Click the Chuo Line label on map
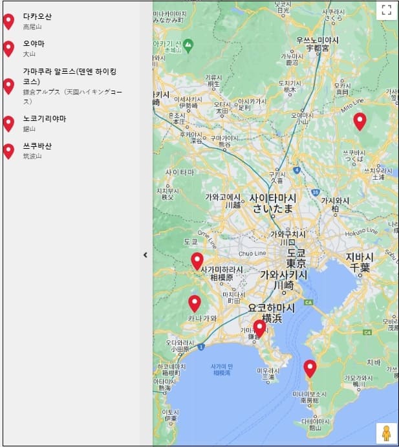Screen dimensions: 399x447 (x=252, y=254)
